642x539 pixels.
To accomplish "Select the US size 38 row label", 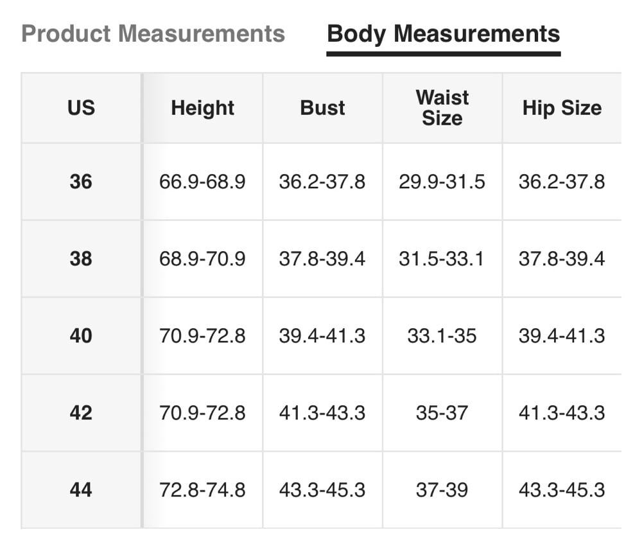I will (81, 259).
